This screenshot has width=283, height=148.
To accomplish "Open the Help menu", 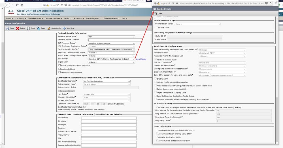I will [125, 18].
